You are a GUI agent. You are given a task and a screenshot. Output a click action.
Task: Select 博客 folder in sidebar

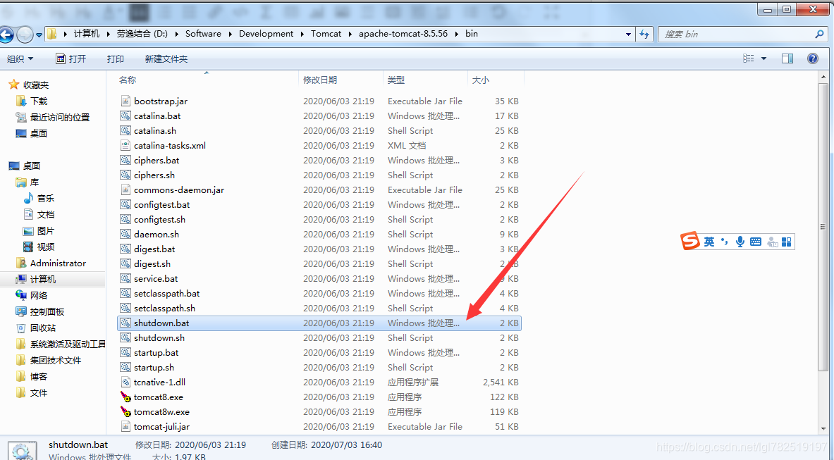(x=39, y=377)
